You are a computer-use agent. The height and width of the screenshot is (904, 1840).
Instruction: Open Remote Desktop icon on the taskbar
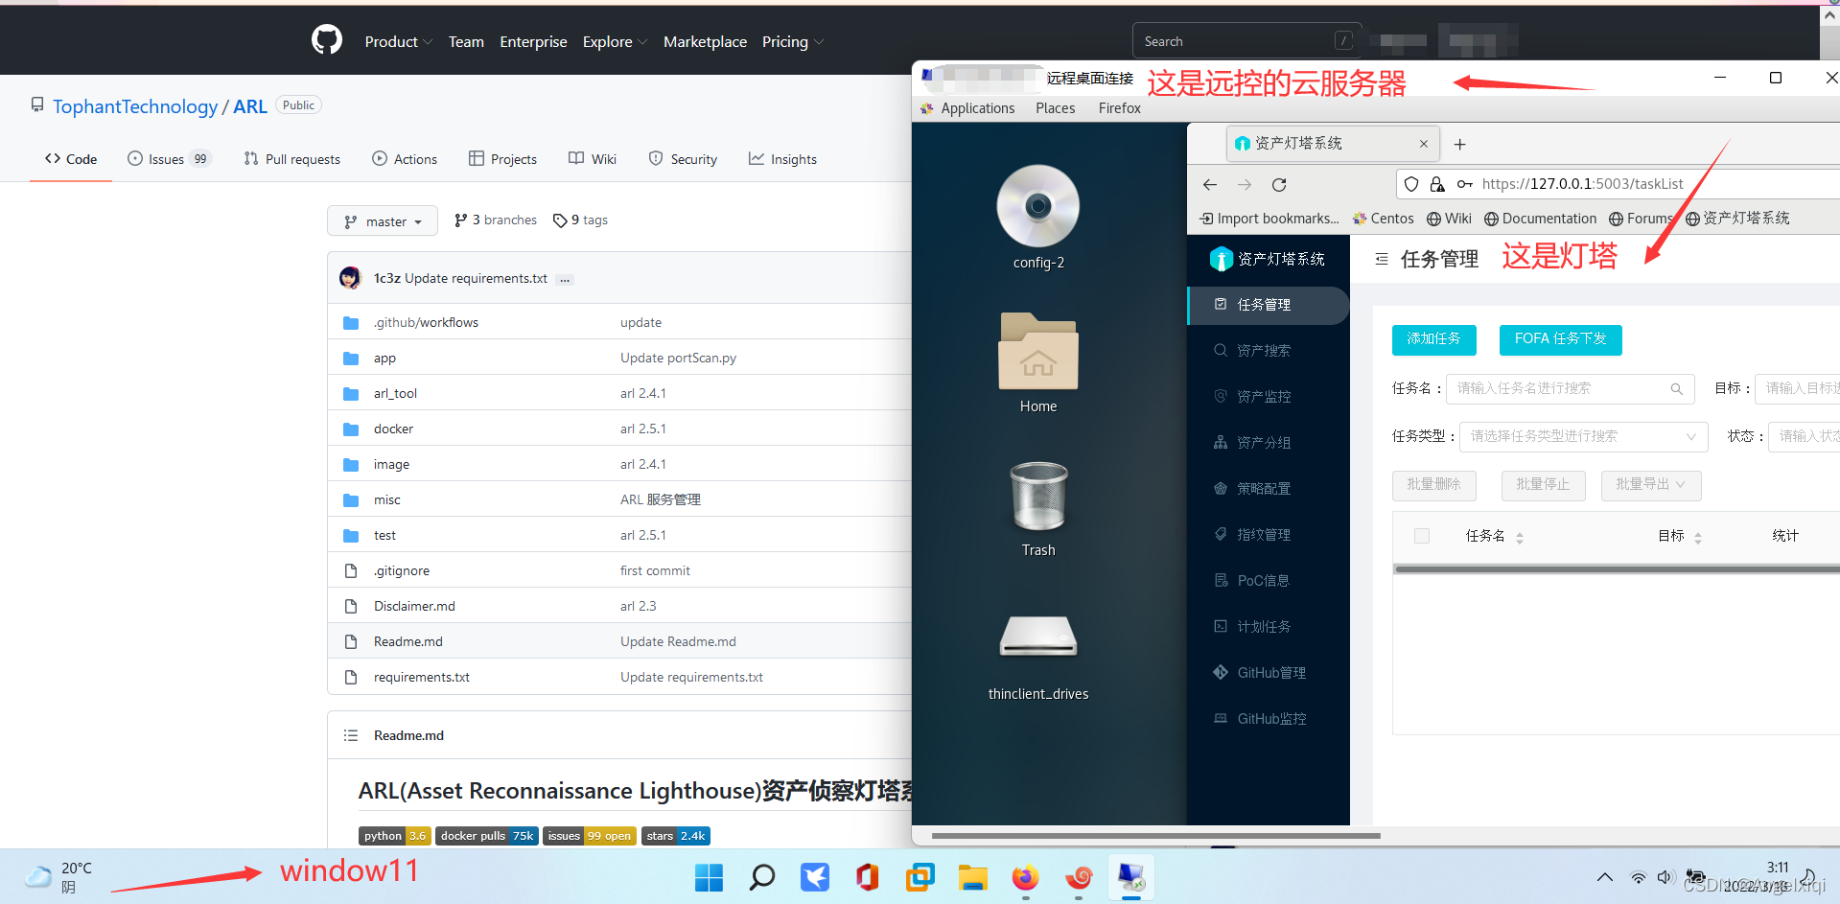coord(1131,877)
